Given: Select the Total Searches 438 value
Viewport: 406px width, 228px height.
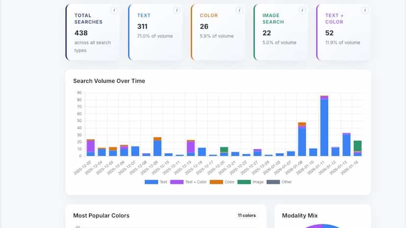Looking at the screenshot, I should tap(81, 33).
